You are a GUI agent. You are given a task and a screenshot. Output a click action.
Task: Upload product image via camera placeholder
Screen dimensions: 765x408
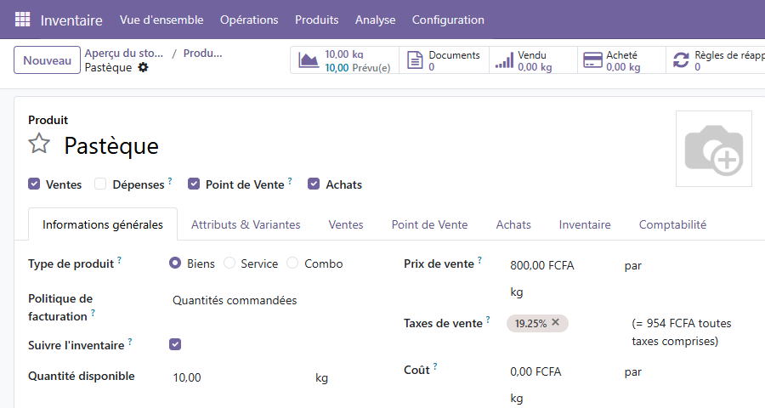(x=714, y=149)
